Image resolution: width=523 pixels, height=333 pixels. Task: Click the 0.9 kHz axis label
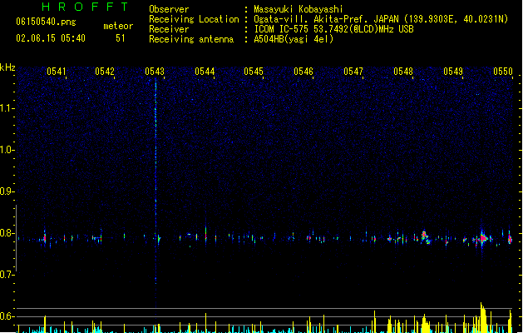click(7, 191)
